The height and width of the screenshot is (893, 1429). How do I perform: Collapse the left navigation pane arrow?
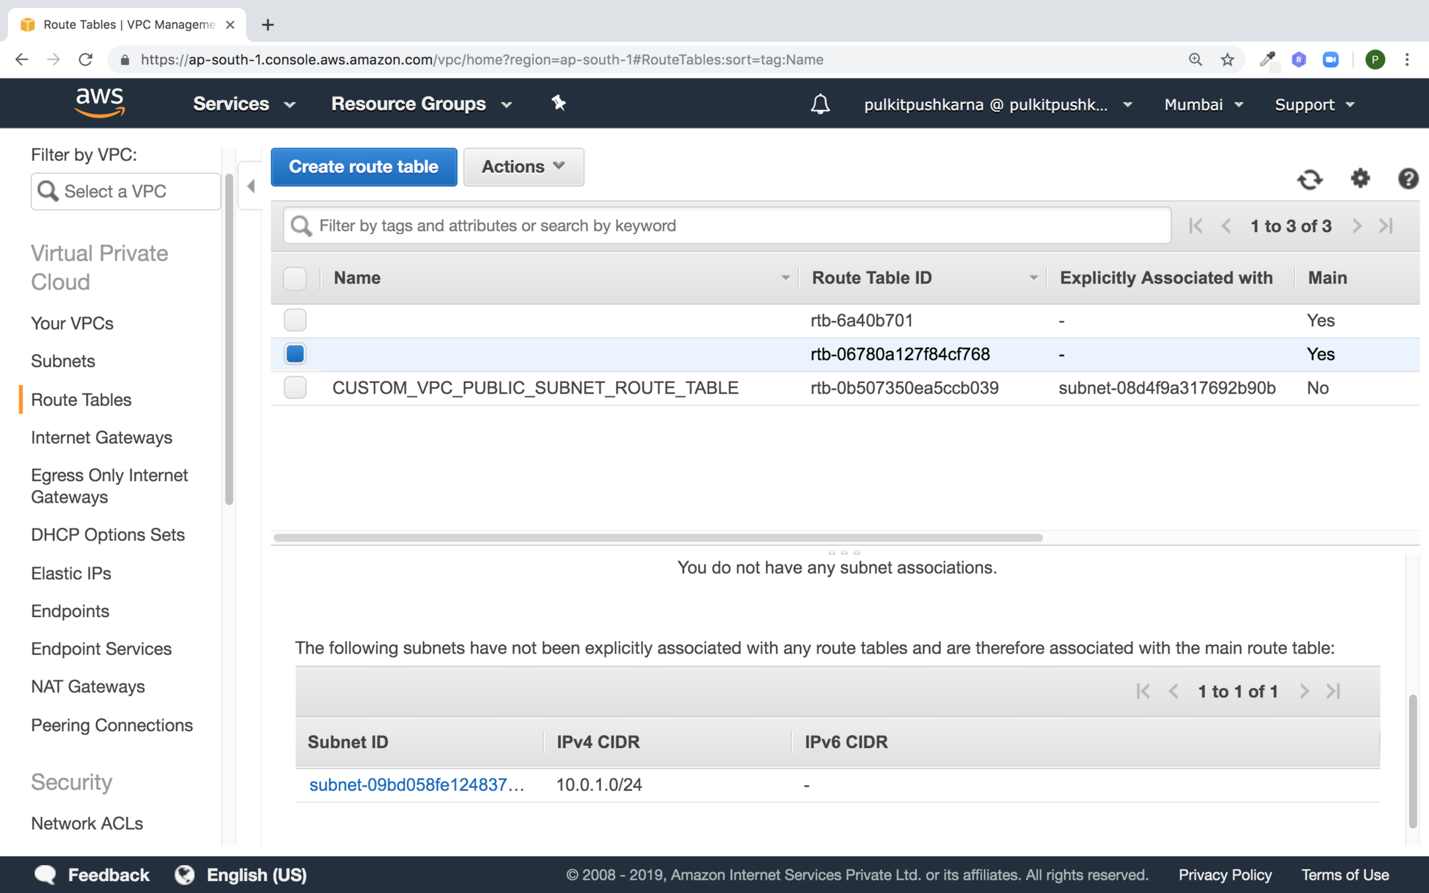coord(251,186)
